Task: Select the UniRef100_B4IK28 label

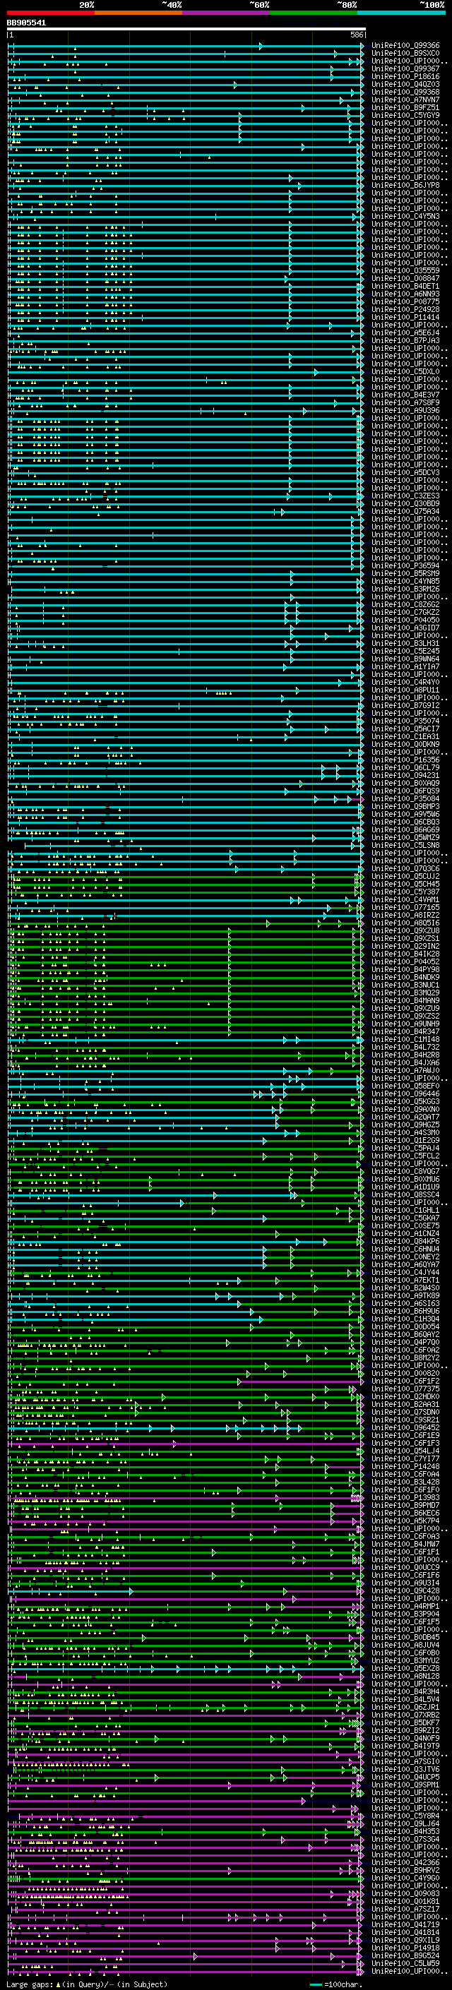Action: [405, 953]
